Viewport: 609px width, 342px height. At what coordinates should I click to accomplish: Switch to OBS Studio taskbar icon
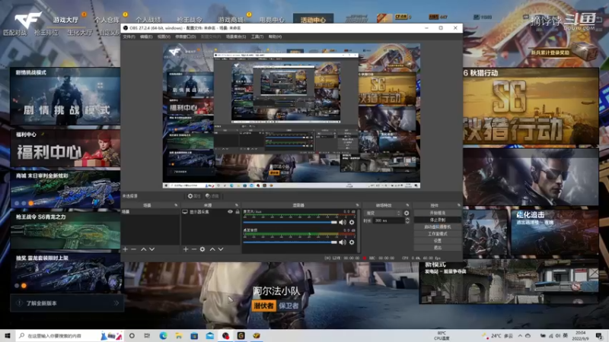[225, 335]
